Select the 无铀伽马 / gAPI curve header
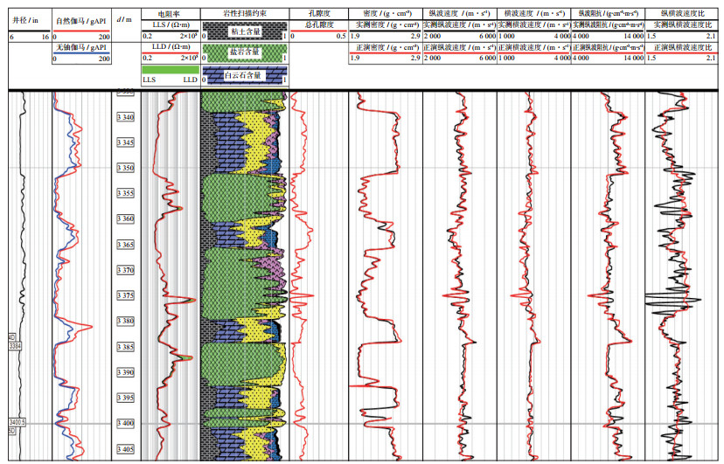This screenshot has height=464, width=724. click(80, 47)
